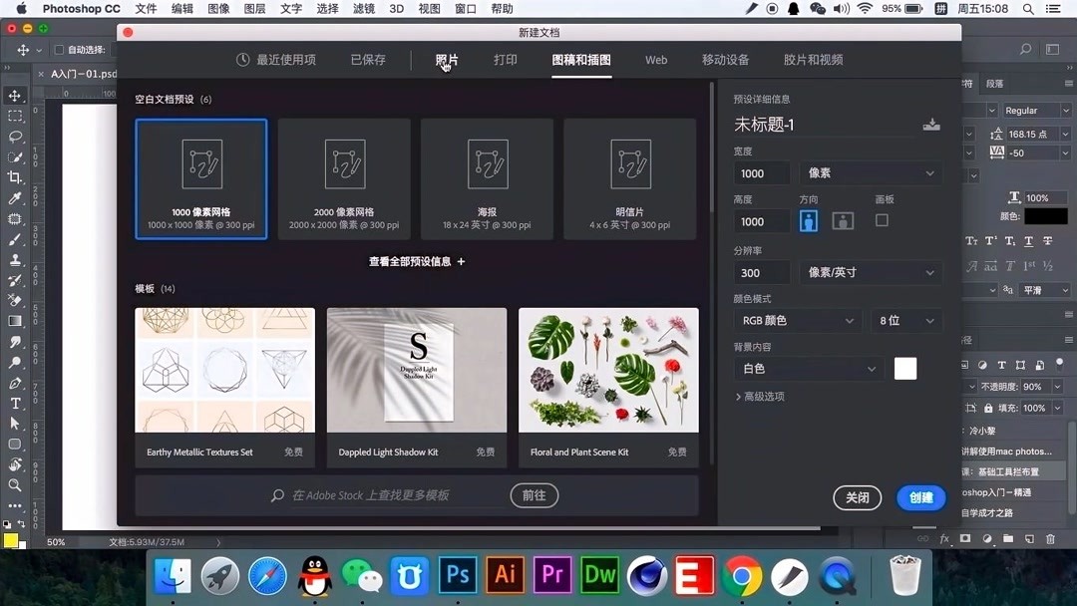Click the 前往 button near Adobe Stock search

click(x=534, y=495)
